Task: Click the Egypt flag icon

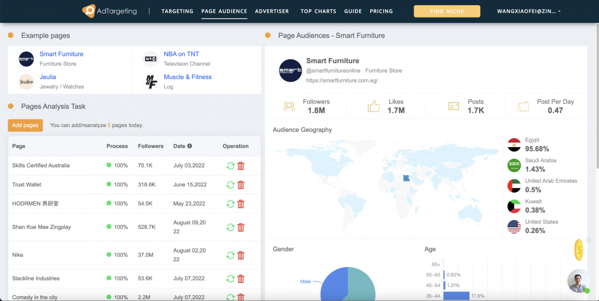Action: [514, 145]
